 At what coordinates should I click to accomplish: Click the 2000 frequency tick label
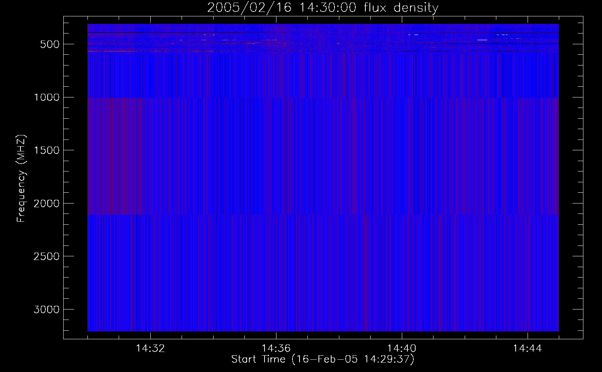pyautogui.click(x=47, y=203)
